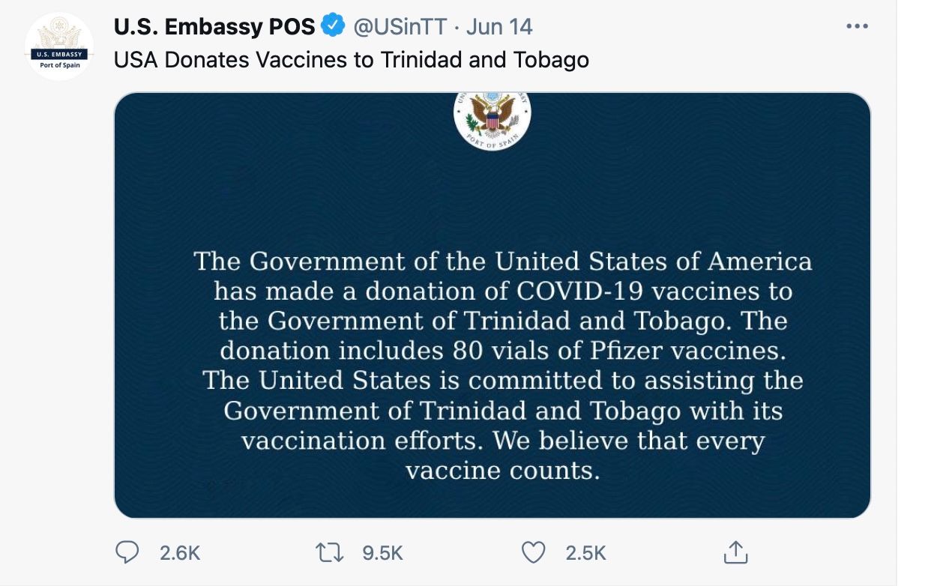Click the 2.5K likes count

[585, 553]
